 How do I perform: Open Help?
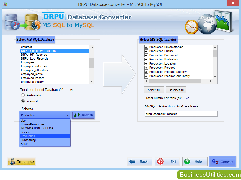tap(195, 161)
